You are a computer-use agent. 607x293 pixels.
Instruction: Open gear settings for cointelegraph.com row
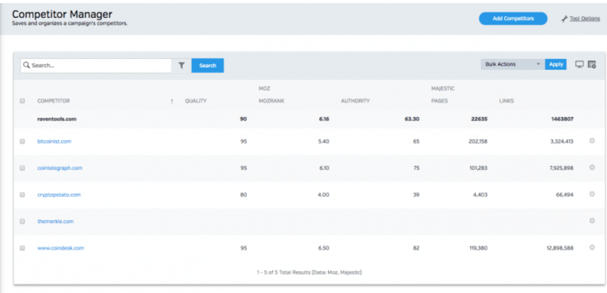click(x=592, y=168)
